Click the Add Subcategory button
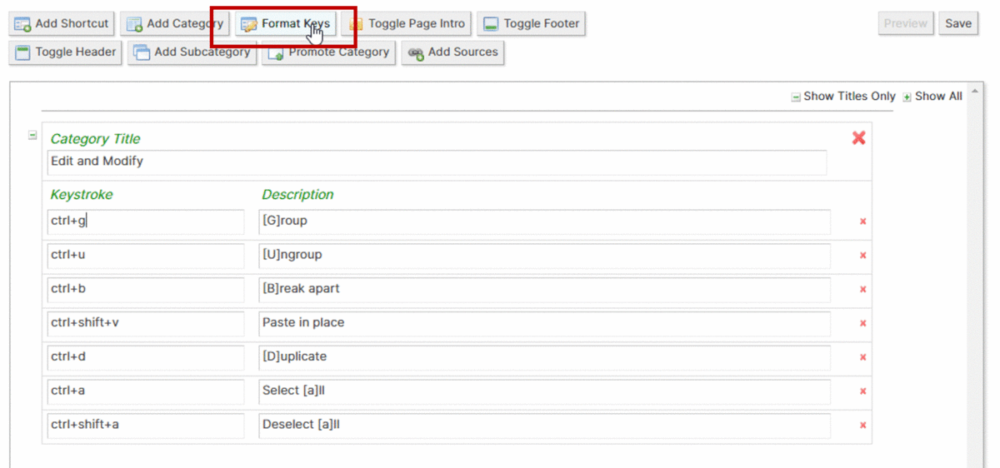The height and width of the screenshot is (468, 1000). 192,52
